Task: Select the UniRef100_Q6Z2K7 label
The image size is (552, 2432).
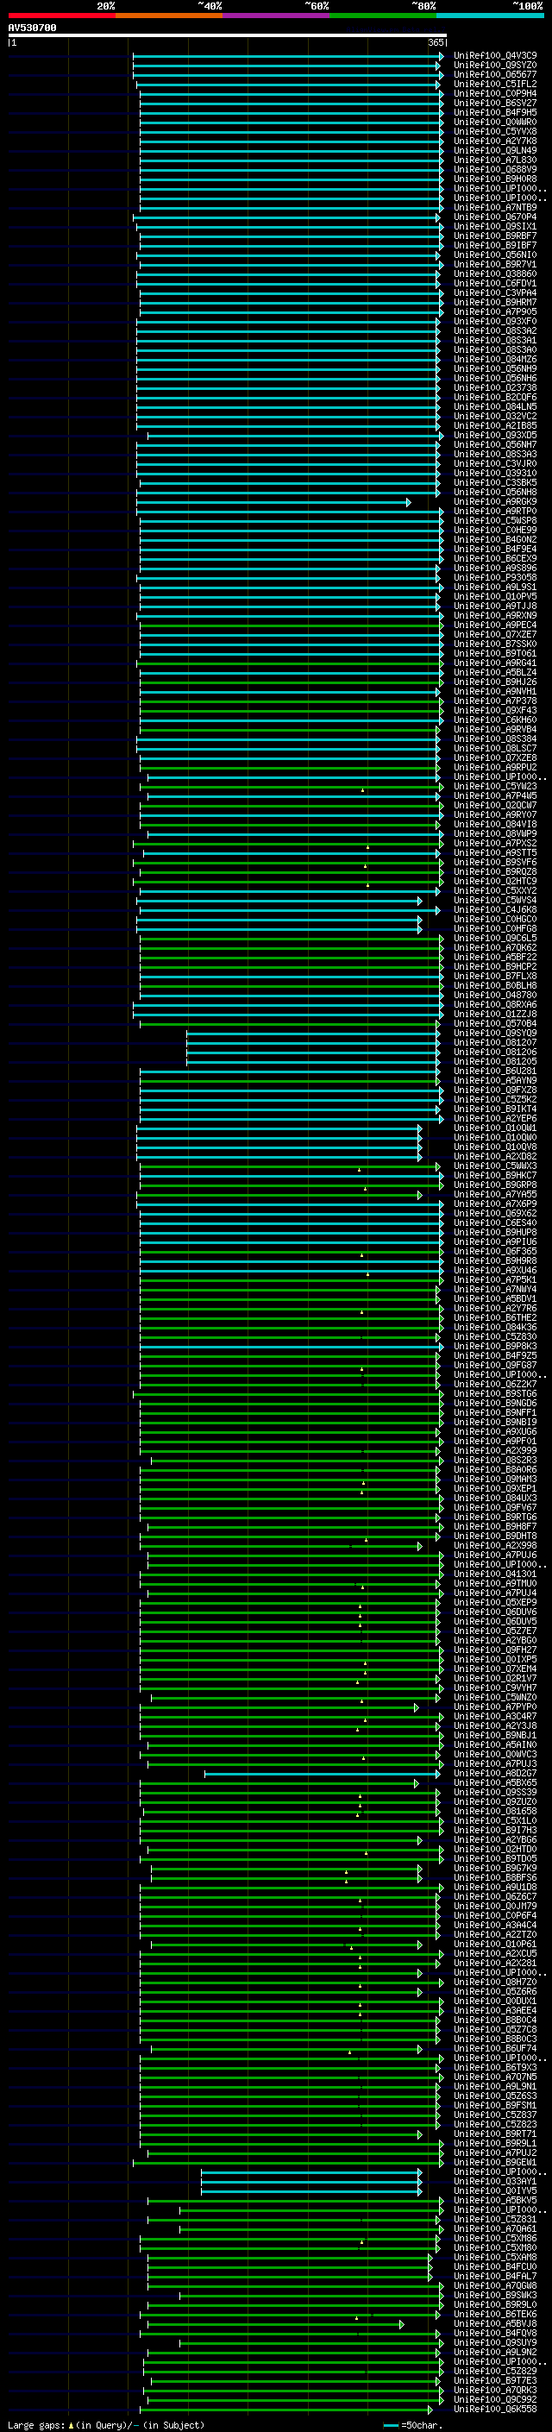Action: [x=494, y=1384]
